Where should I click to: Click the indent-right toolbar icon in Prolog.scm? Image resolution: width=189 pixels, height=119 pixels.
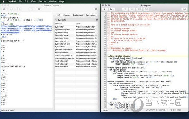[x=132, y=9]
